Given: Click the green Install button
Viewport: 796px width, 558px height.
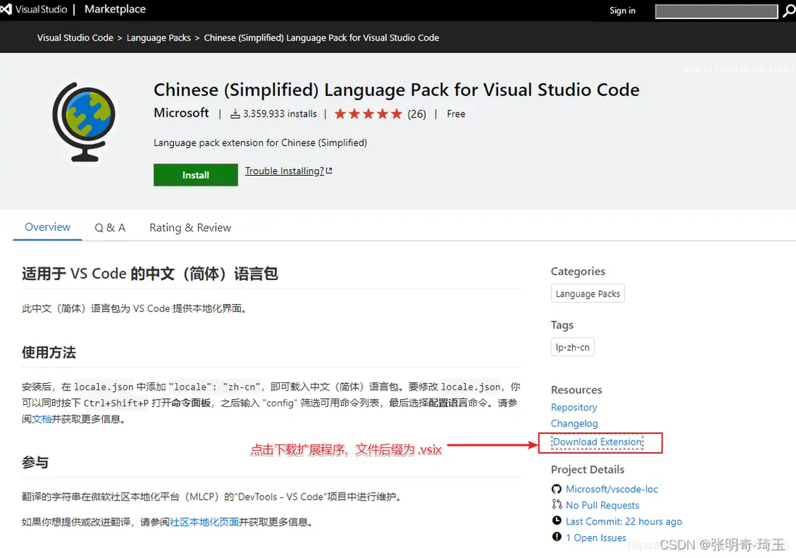Looking at the screenshot, I should pyautogui.click(x=196, y=175).
